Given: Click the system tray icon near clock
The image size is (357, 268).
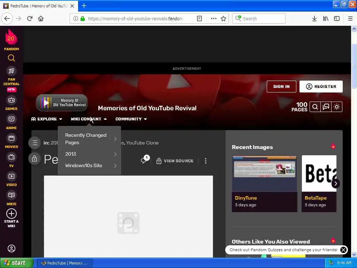Looking at the screenshot, I should (331, 263).
